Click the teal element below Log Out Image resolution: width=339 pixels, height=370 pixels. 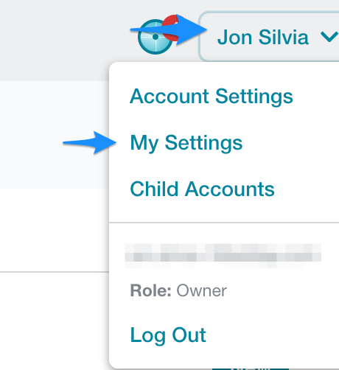(251, 369)
